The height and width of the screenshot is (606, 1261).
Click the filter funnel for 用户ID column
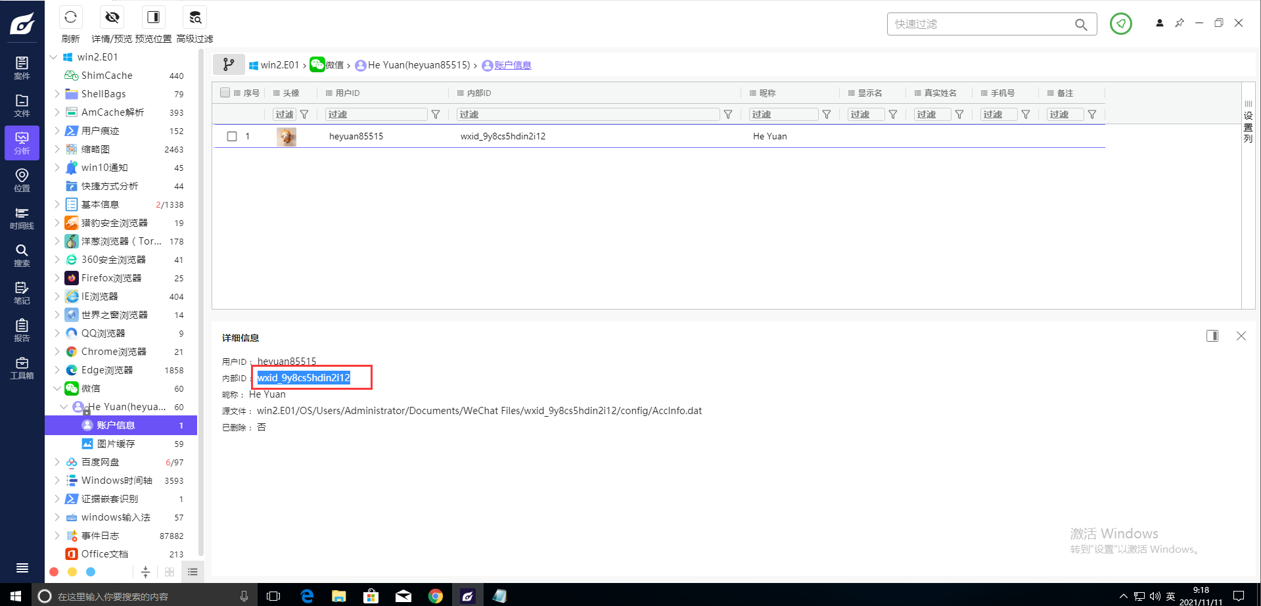pos(435,114)
